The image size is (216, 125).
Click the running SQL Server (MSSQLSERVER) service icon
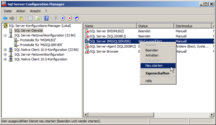[x=87, y=41]
